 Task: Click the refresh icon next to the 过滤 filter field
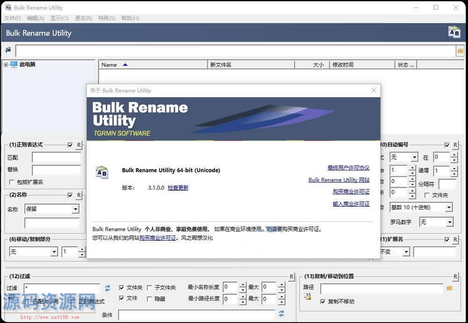click(108, 288)
